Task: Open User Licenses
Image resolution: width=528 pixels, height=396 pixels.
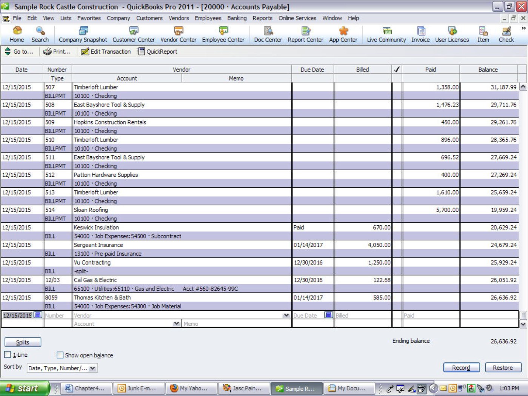Action: coord(452,34)
